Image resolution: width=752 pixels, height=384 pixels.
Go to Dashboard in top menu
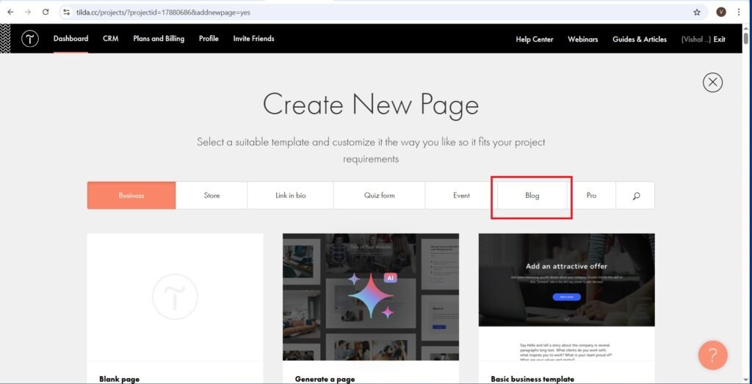(x=71, y=39)
